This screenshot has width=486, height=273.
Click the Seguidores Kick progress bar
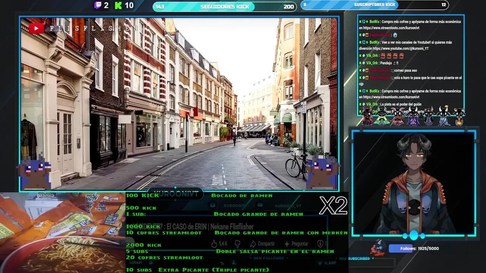(x=225, y=6)
